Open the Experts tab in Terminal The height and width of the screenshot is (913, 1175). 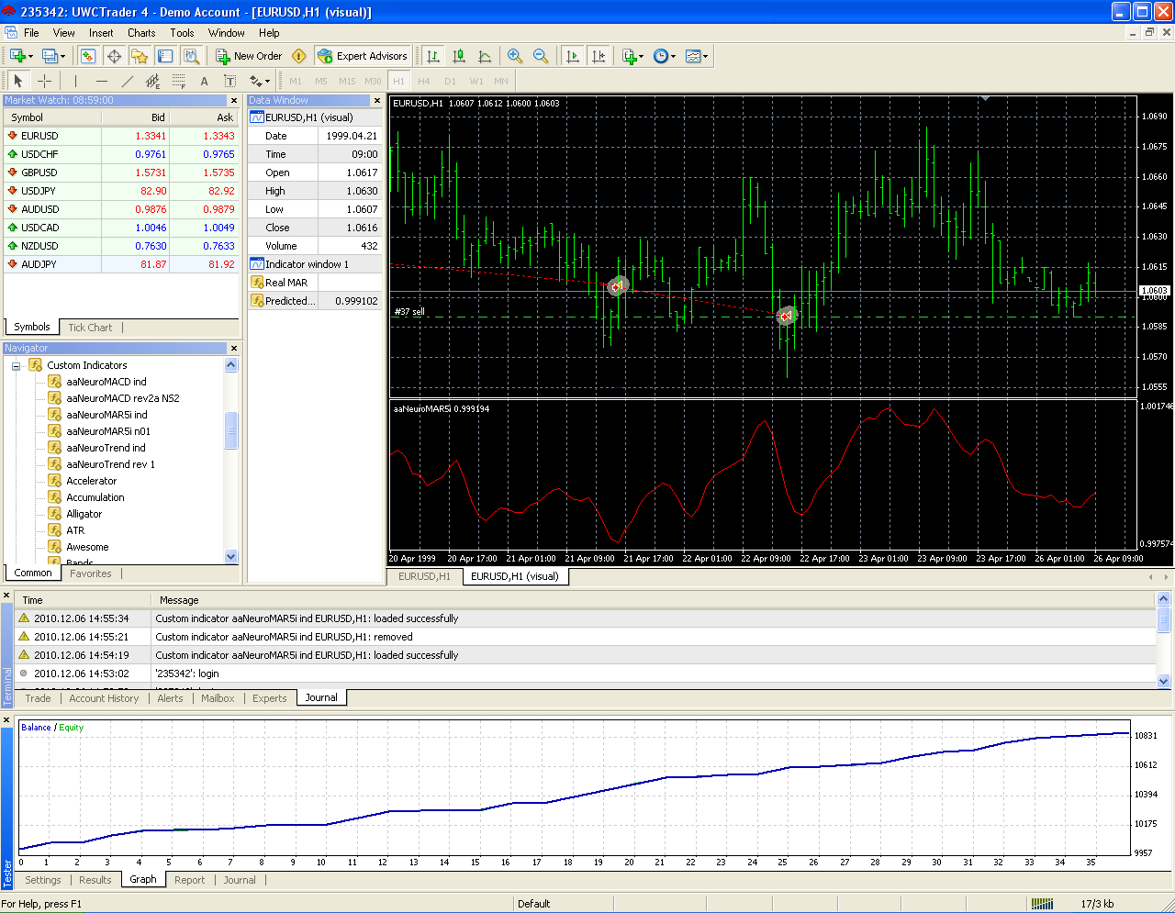point(270,698)
